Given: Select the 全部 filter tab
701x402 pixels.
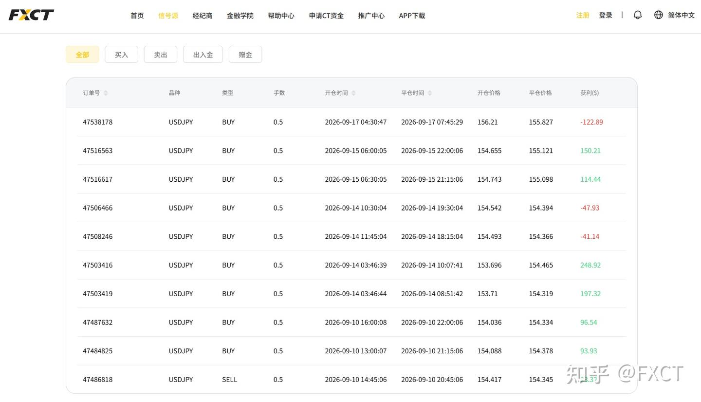Looking at the screenshot, I should point(82,55).
